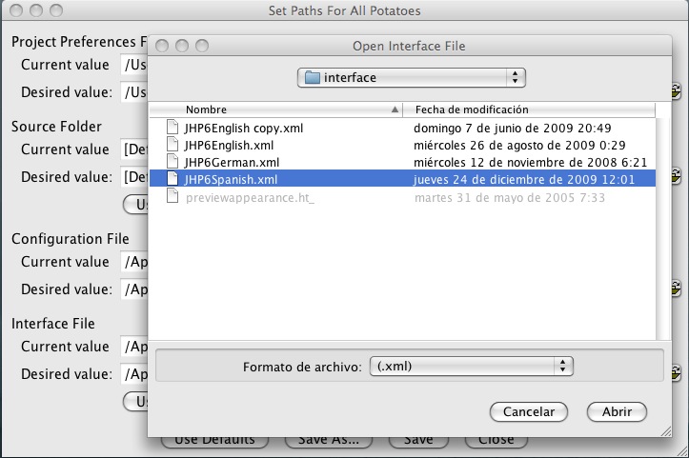
Task: Close the Open Interface File dialog with its window button
Action: coord(162,46)
